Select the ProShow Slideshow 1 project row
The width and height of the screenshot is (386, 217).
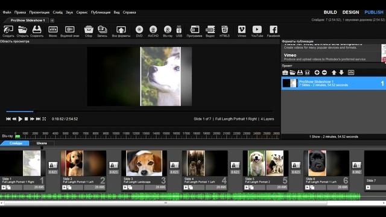[x=334, y=83]
